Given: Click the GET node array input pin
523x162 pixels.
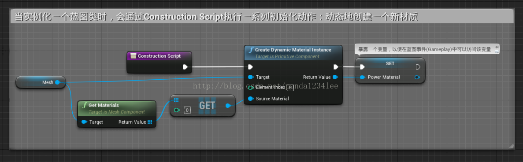Looking at the screenshot, I should point(176,100).
